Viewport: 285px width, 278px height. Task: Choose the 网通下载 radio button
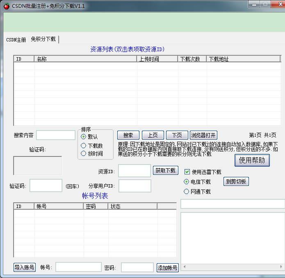[187, 192]
